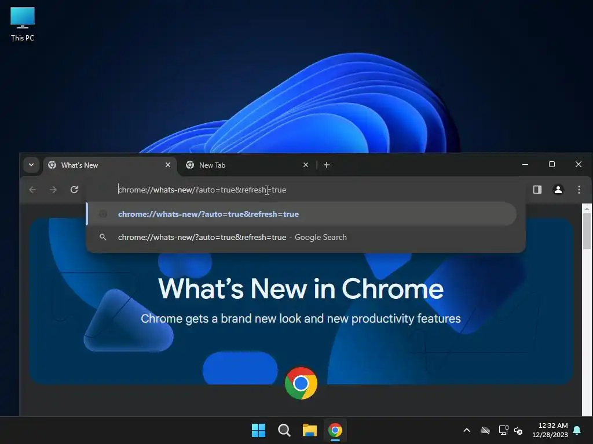Image resolution: width=593 pixels, height=444 pixels.
Task: Open a new tab with plus button
Action: [327, 165]
